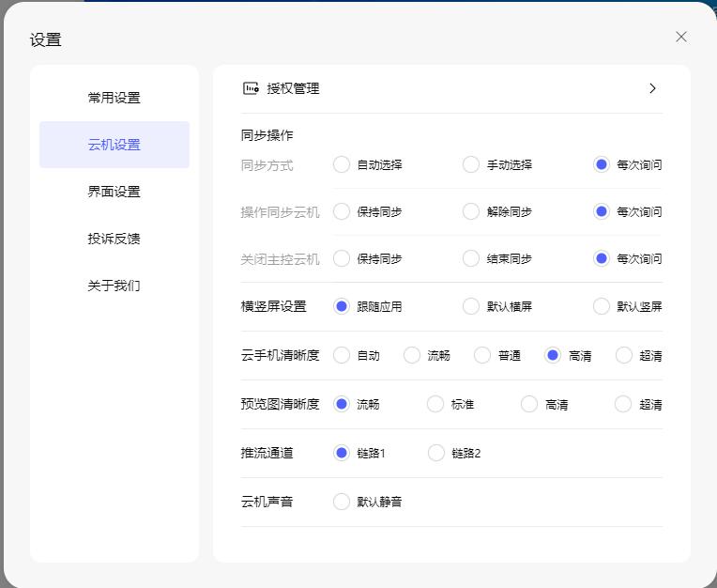Select 自动选择 for 同步方式
The height and width of the screenshot is (588, 717).
tap(341, 164)
